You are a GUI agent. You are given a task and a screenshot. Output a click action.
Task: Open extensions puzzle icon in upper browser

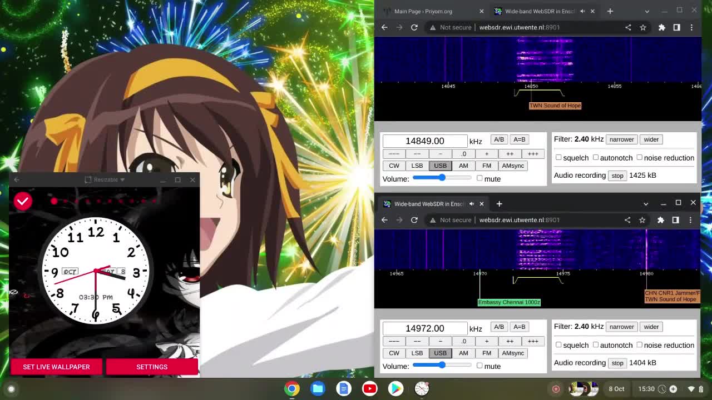(x=662, y=27)
